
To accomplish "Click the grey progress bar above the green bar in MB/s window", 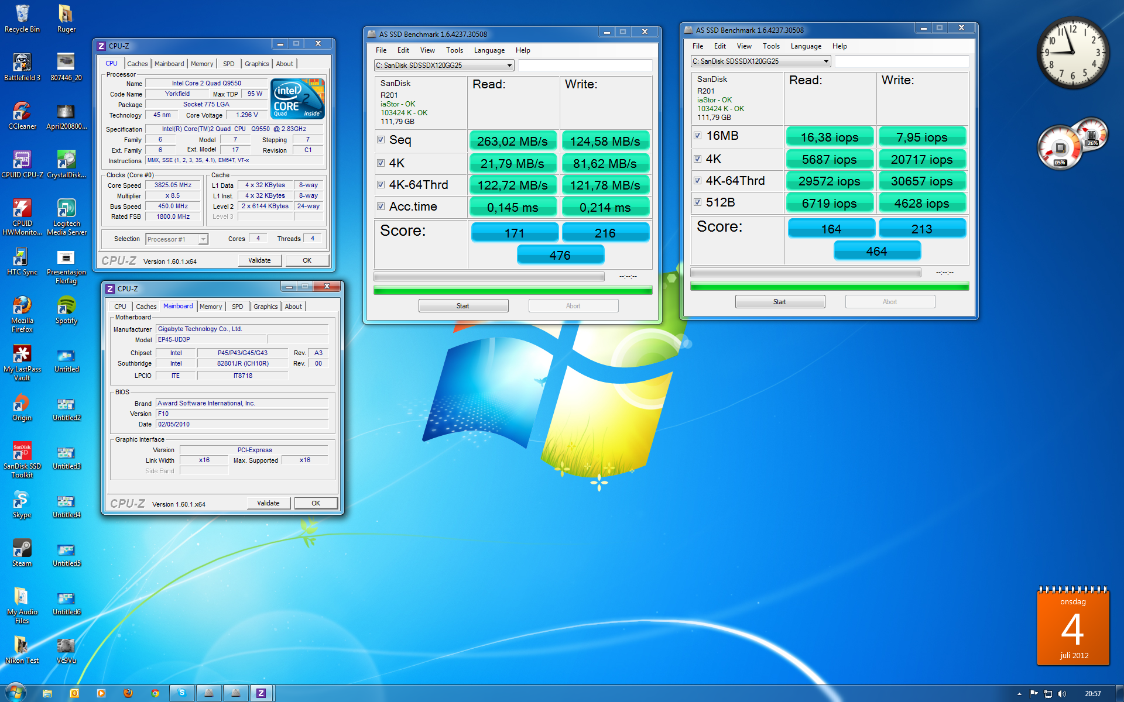I will pyautogui.click(x=489, y=276).
